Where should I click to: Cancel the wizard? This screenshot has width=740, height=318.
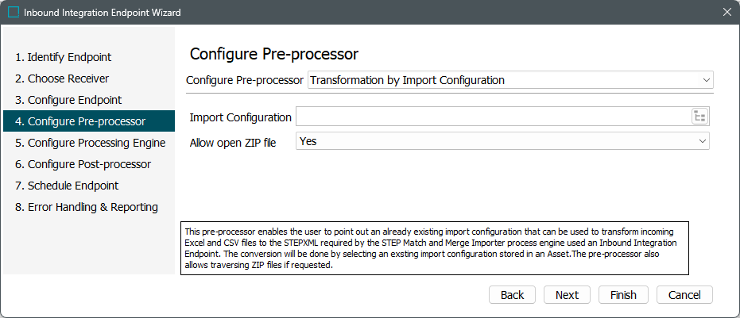coord(684,295)
